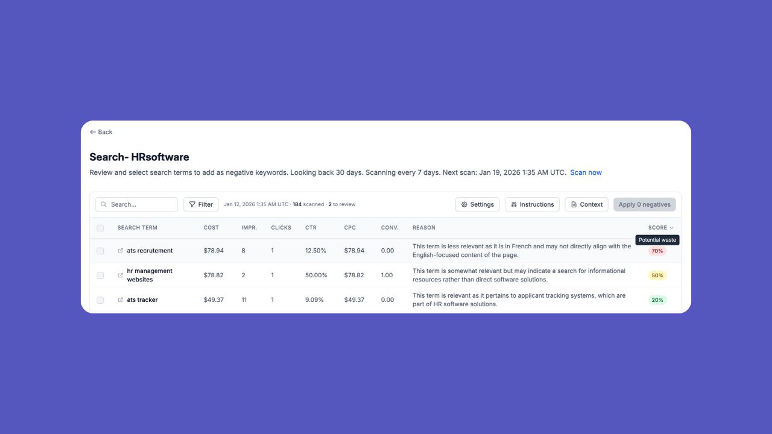Viewport: 772px width, 434px height.
Task: Tick the "ats tracker" row checkbox
Action: click(100, 300)
